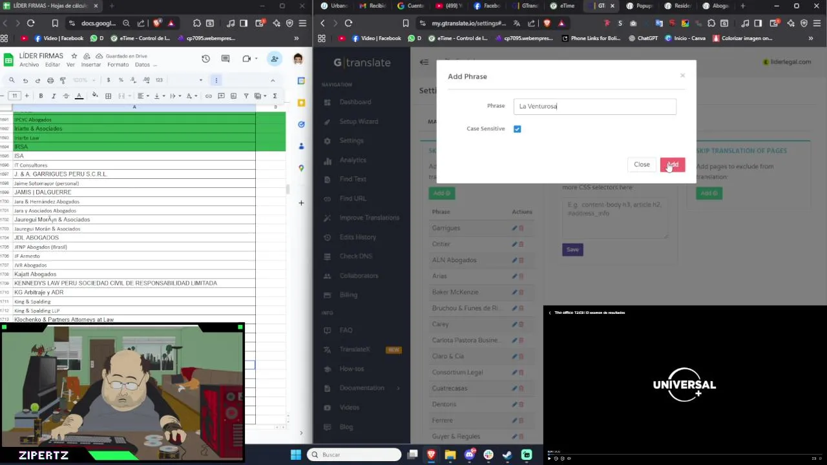
Task: Click the Undo icon in Sheets toolbar
Action: pos(25,80)
